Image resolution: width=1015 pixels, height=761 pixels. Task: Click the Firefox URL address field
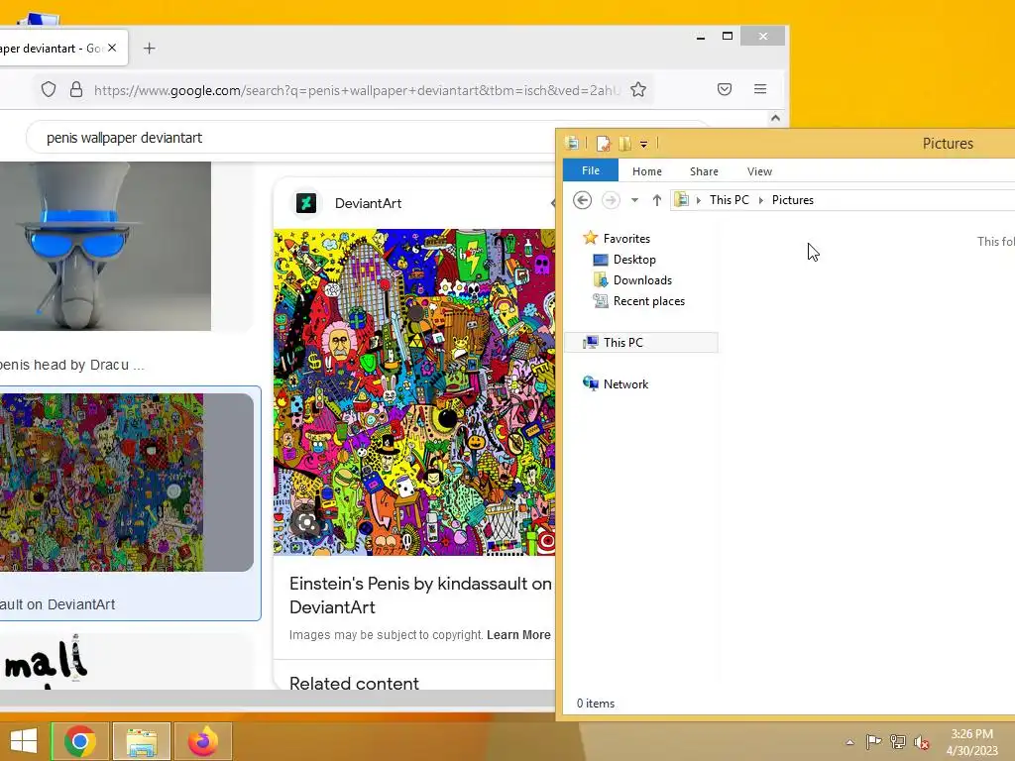tap(356, 90)
